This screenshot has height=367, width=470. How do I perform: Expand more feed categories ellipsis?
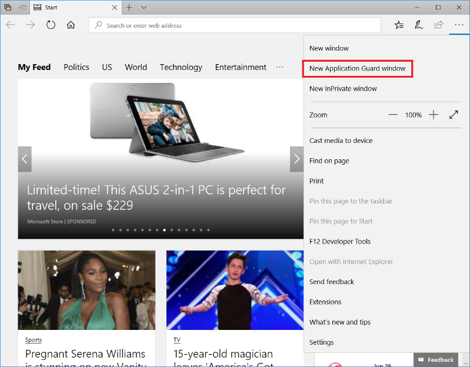(279, 67)
